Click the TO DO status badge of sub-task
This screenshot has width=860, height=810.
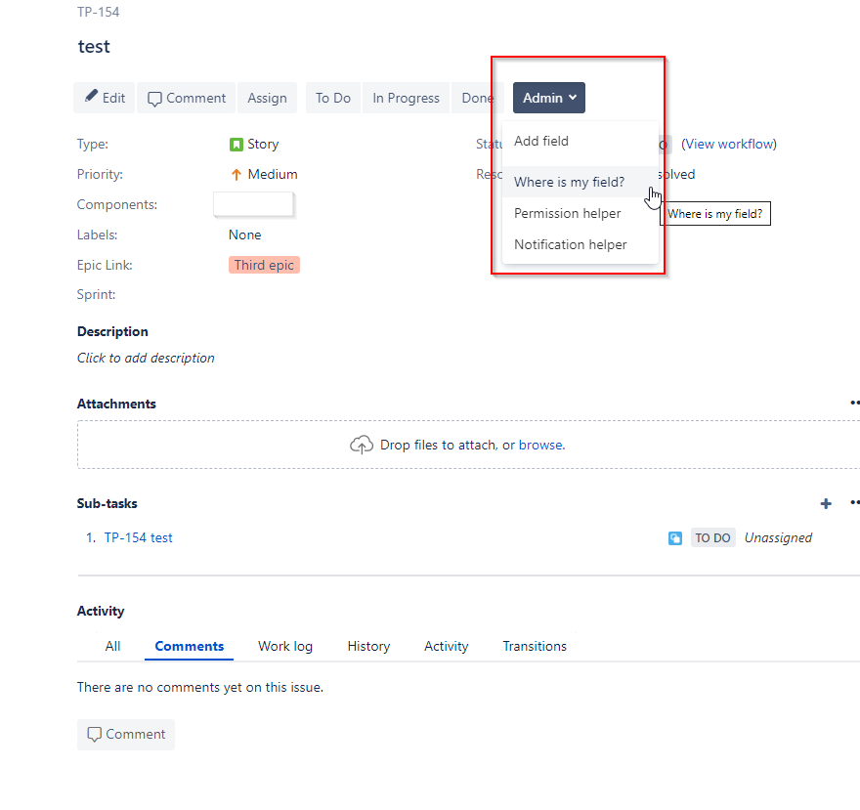[712, 538]
